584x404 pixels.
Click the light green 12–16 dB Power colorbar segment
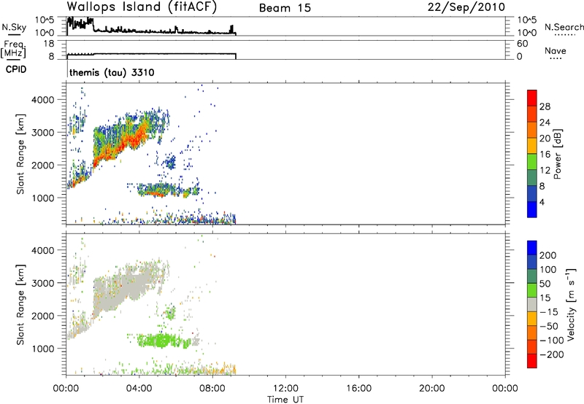pos(532,161)
